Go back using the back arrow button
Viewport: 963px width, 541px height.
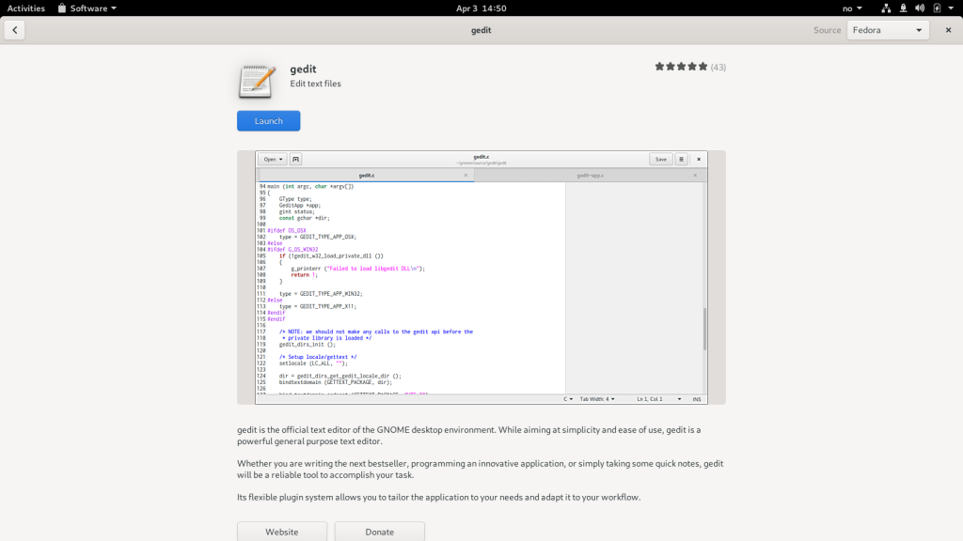[15, 30]
